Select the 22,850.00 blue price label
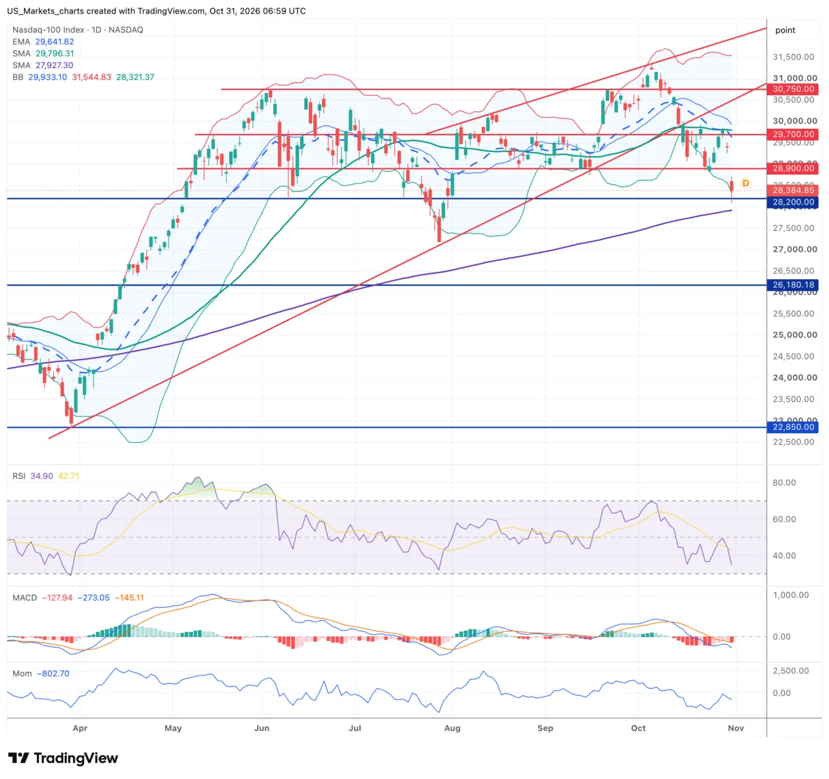 [x=793, y=427]
